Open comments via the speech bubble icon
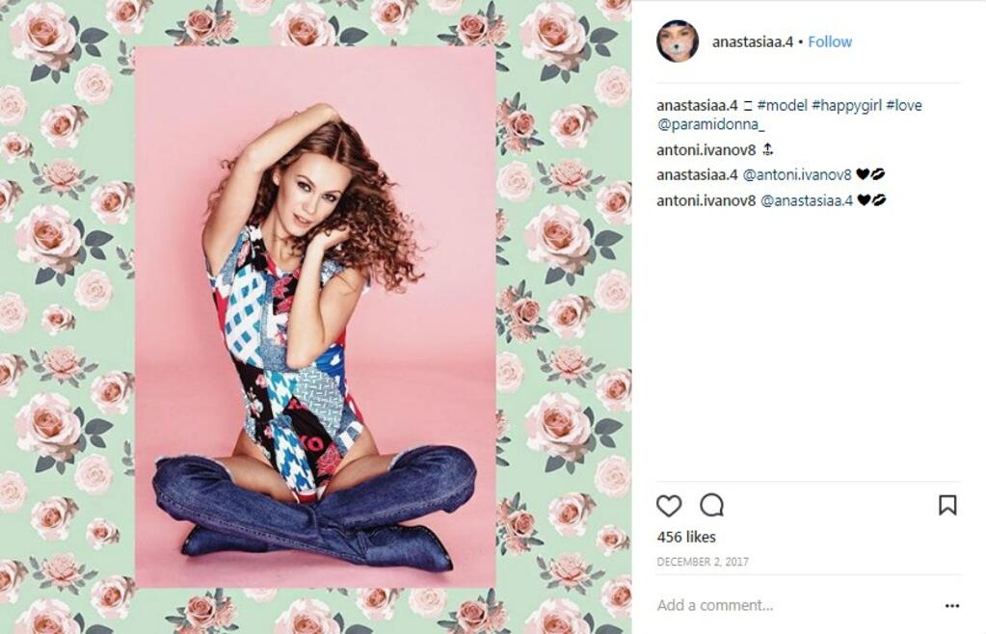The width and height of the screenshot is (986, 634). 712,505
